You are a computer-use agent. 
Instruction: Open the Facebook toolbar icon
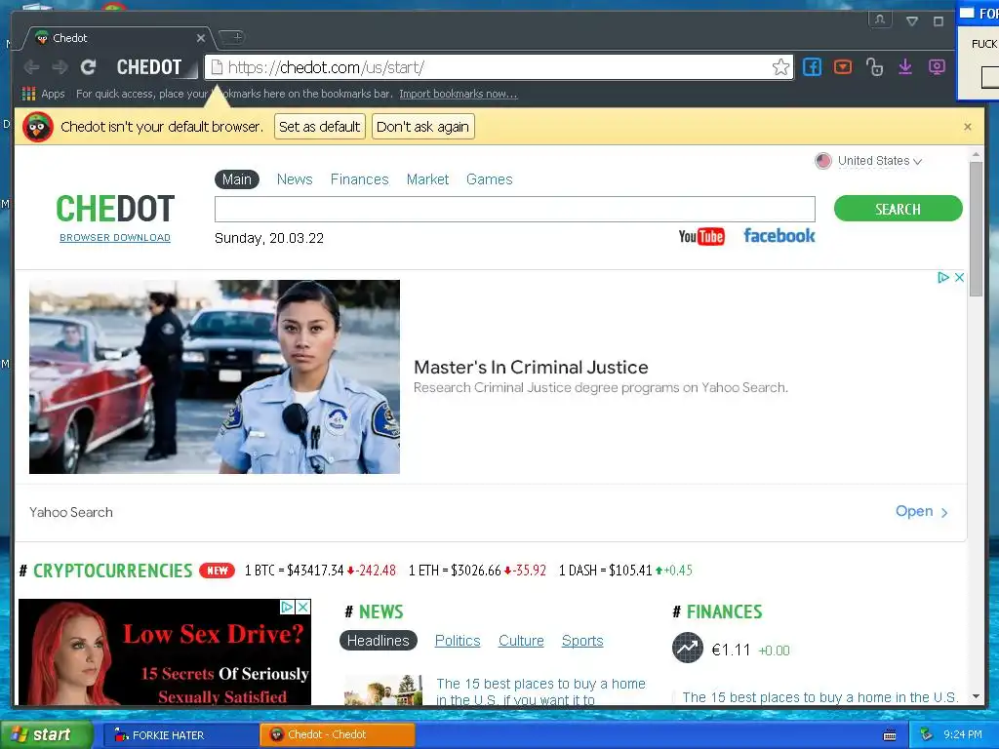pos(812,67)
